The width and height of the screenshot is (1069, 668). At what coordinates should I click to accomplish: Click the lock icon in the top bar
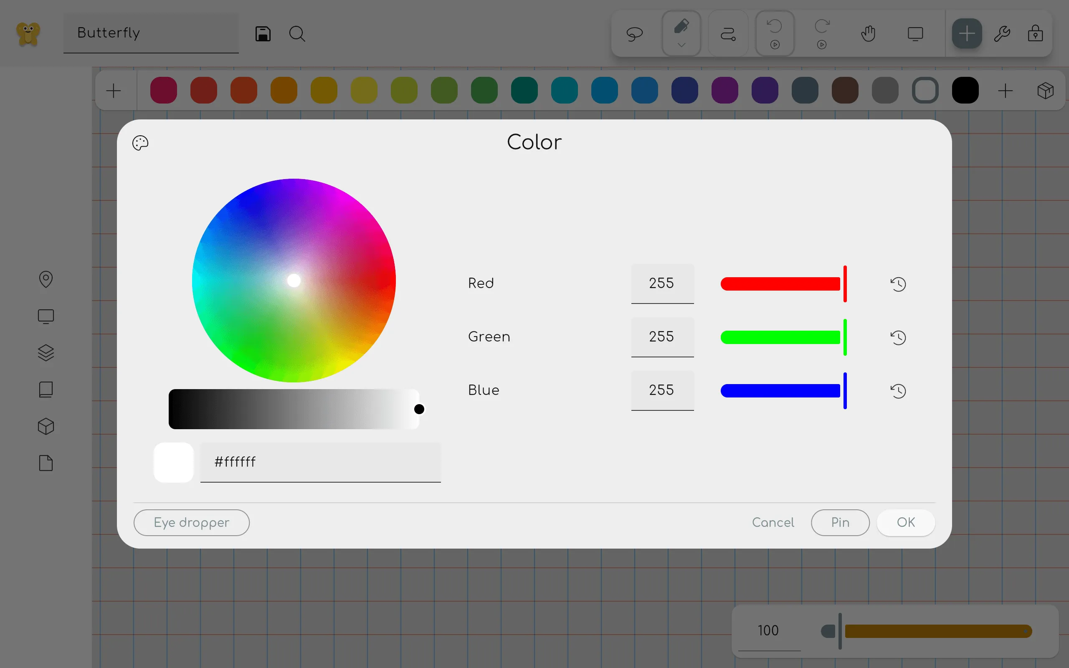click(1036, 33)
